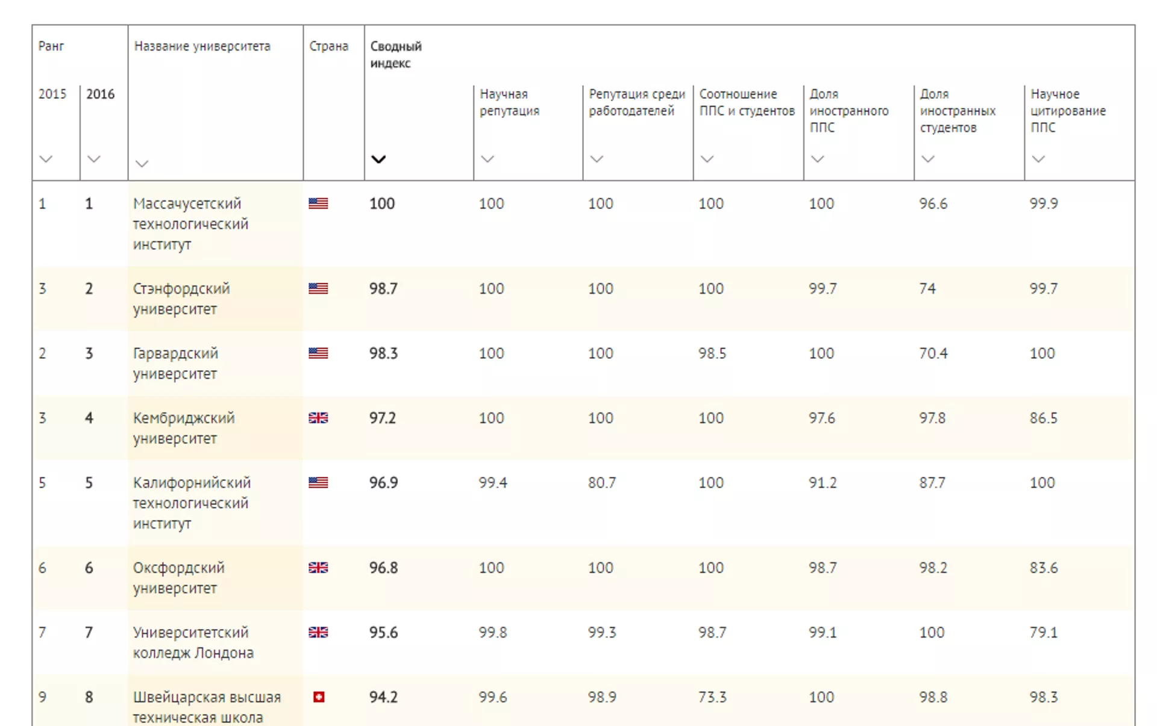Click the UK flag in Cambridge row
Image resolution: width=1157 pixels, height=726 pixels.
pyautogui.click(x=318, y=418)
